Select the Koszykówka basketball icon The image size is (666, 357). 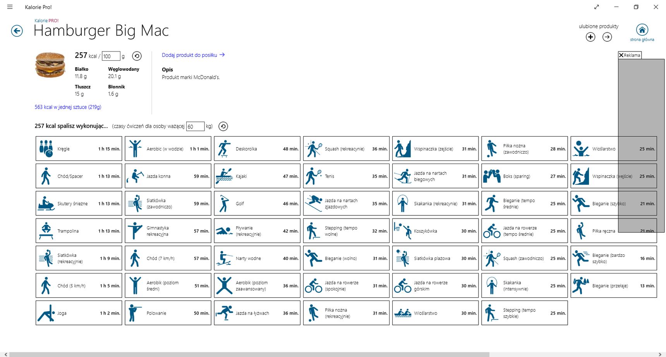pyautogui.click(x=402, y=231)
